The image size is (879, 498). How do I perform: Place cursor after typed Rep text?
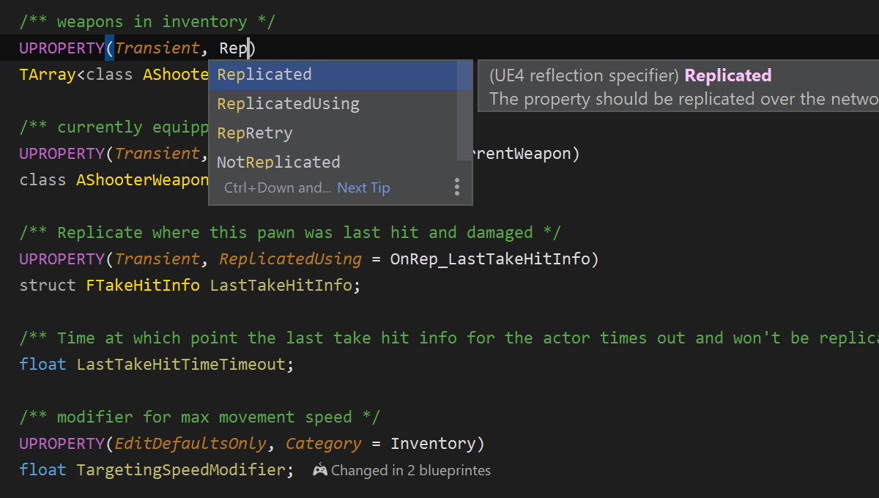point(249,48)
